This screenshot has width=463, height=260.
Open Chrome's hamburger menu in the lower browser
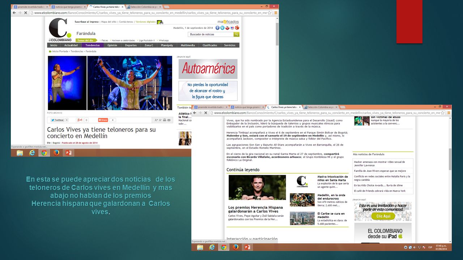[x=449, y=113]
